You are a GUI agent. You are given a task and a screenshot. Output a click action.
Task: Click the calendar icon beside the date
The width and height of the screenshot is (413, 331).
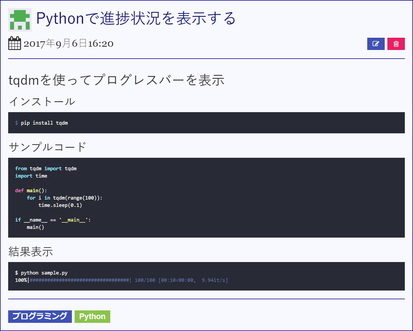point(14,43)
